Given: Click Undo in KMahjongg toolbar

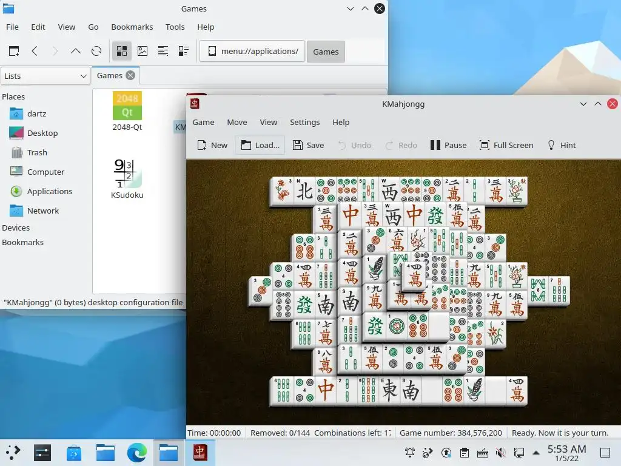Looking at the screenshot, I should tap(354, 145).
